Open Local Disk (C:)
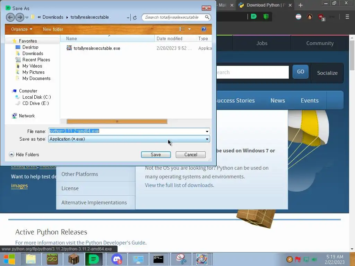The height and width of the screenshot is (266, 355). tap(36, 97)
